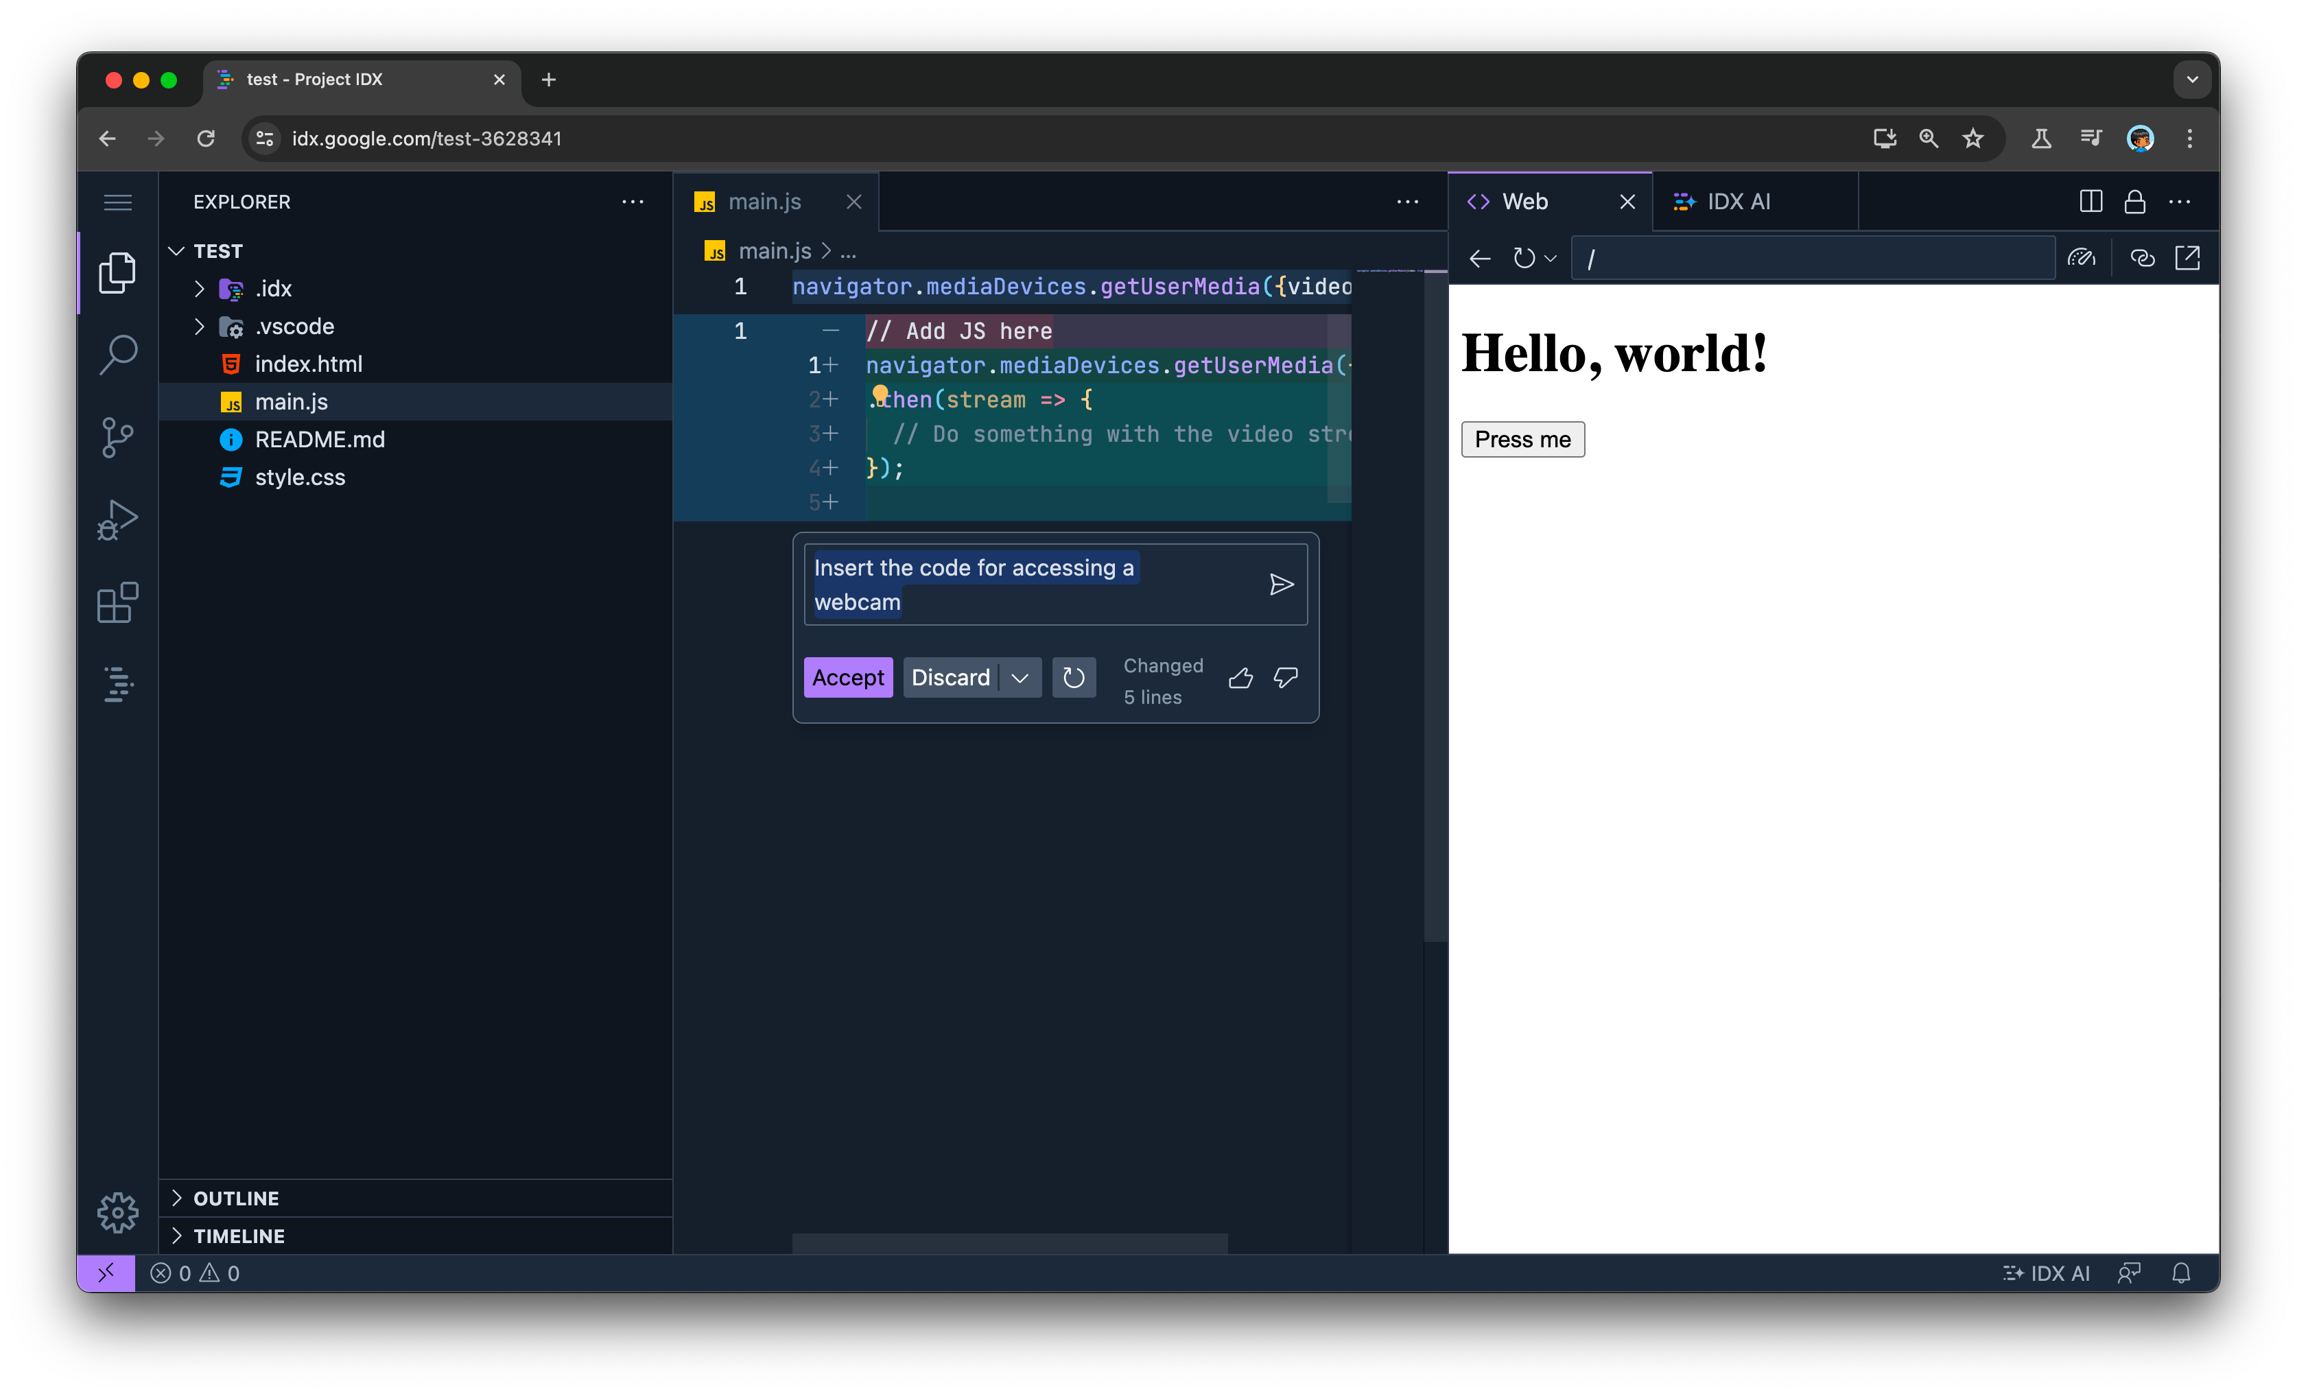Regenerate the AI suggestion with refresh icon

pyautogui.click(x=1074, y=678)
